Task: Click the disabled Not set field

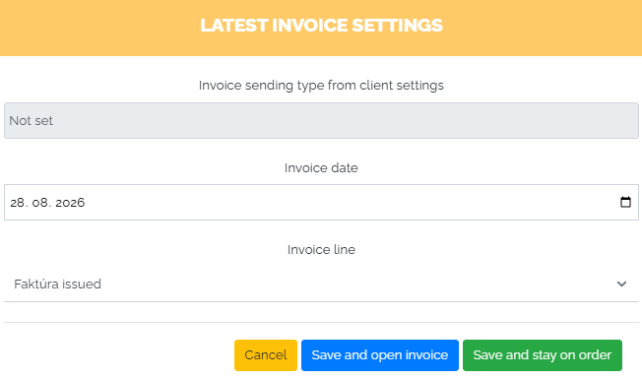Action: pyautogui.click(x=321, y=121)
